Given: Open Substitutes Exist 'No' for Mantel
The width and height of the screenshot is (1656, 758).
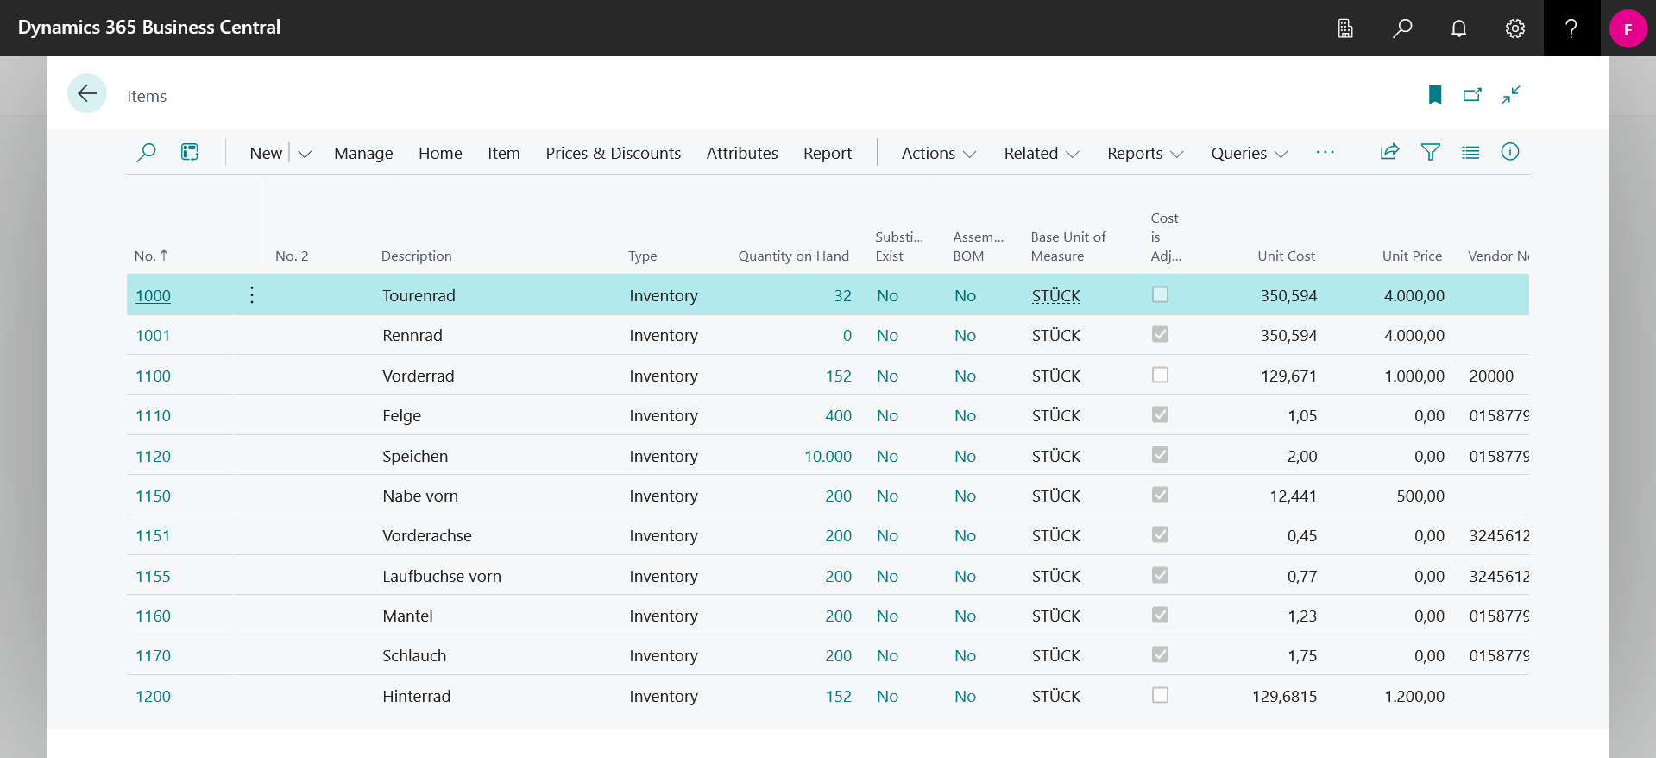Looking at the screenshot, I should 887,616.
